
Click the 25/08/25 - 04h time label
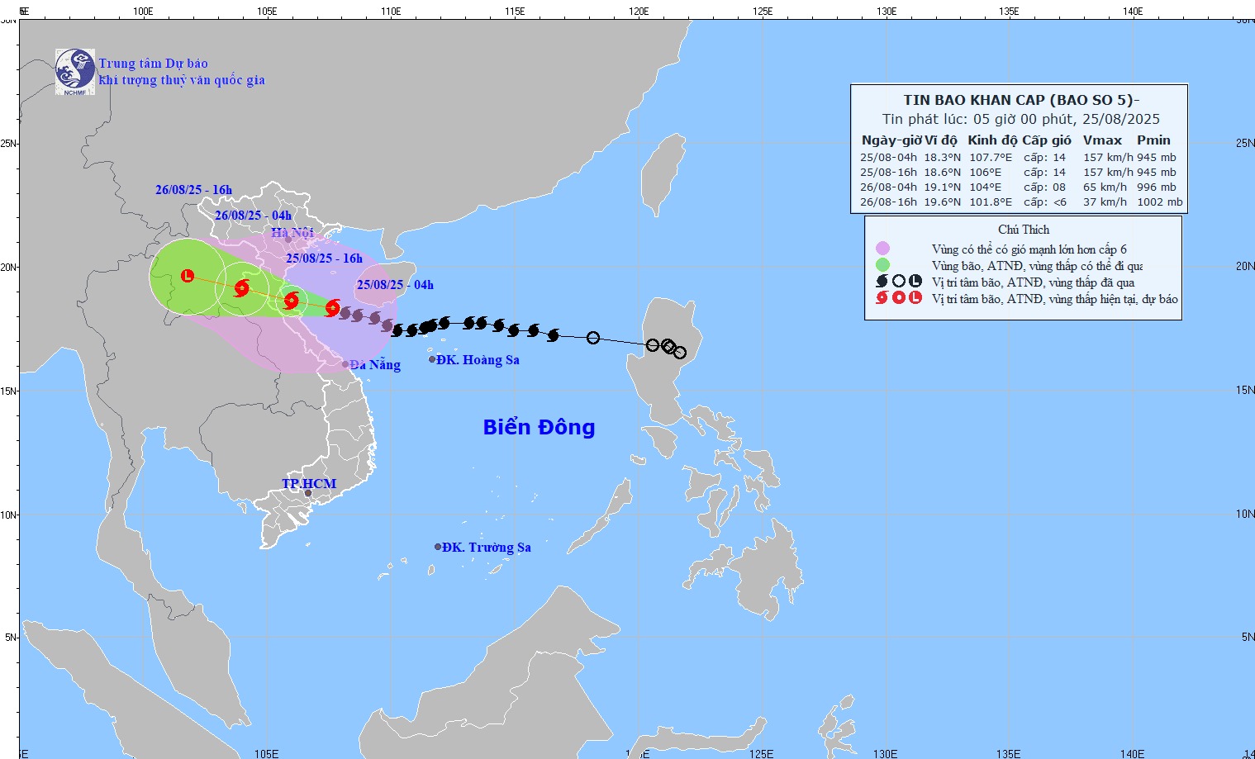coord(395,285)
